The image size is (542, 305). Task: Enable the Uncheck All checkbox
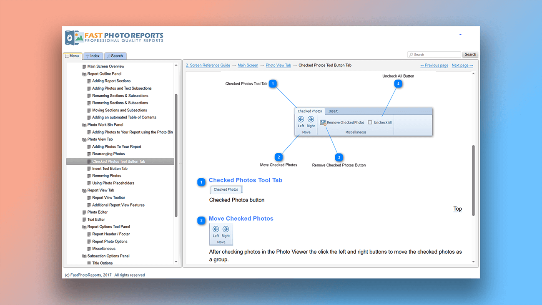(x=370, y=122)
